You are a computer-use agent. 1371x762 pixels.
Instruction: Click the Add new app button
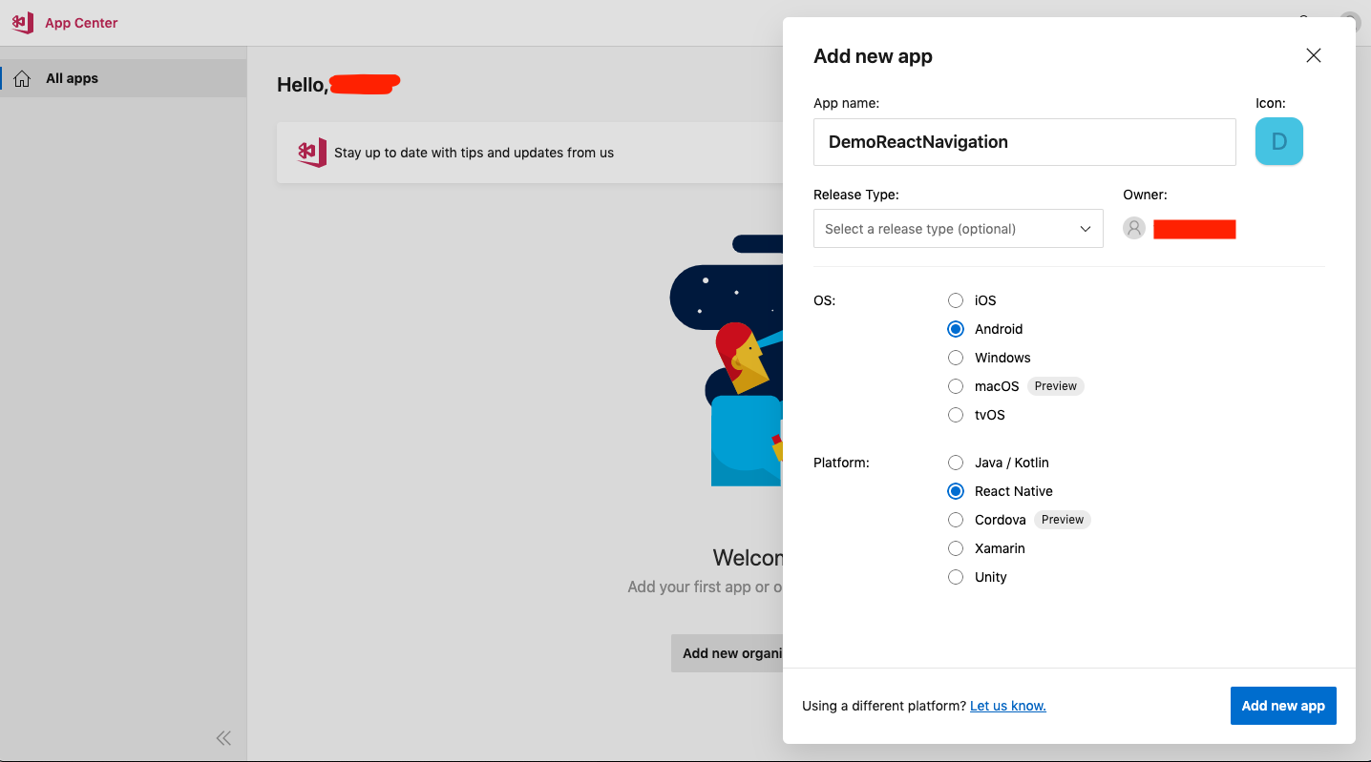coord(1282,706)
